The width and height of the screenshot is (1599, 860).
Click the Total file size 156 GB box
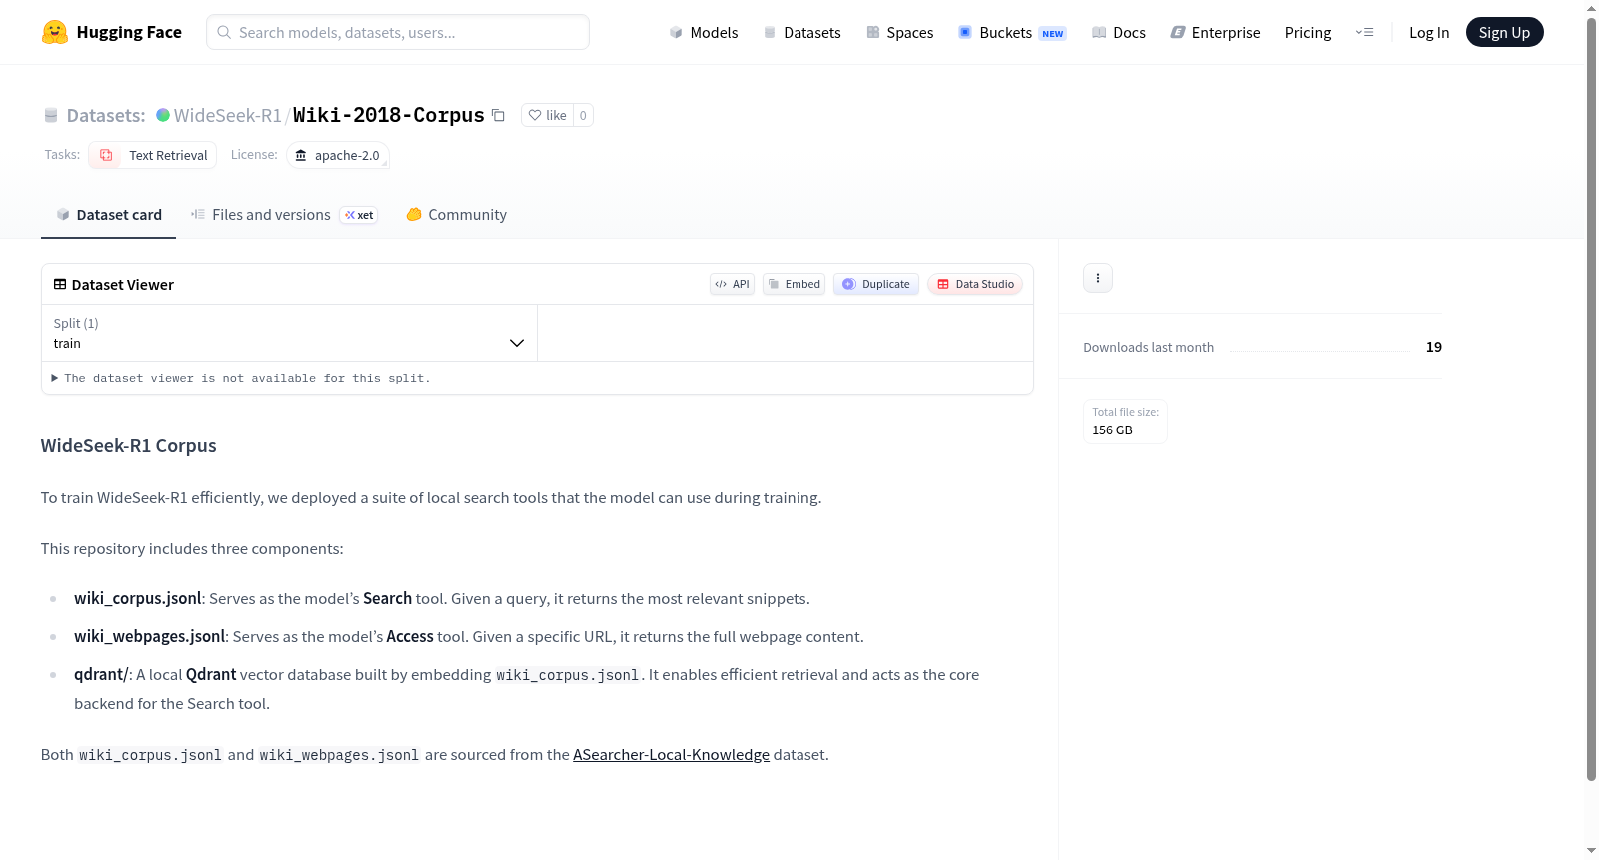click(1125, 422)
